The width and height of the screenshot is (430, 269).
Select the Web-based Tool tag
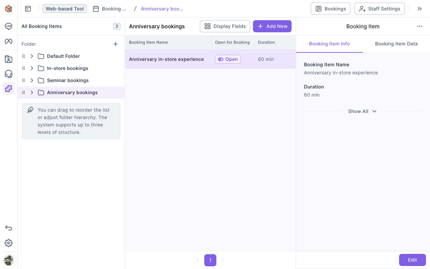point(65,9)
